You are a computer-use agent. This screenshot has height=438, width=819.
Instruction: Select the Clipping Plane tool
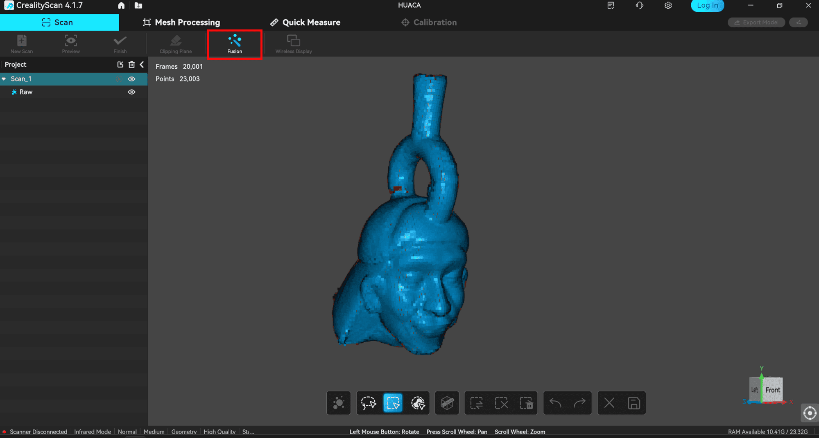coord(176,44)
